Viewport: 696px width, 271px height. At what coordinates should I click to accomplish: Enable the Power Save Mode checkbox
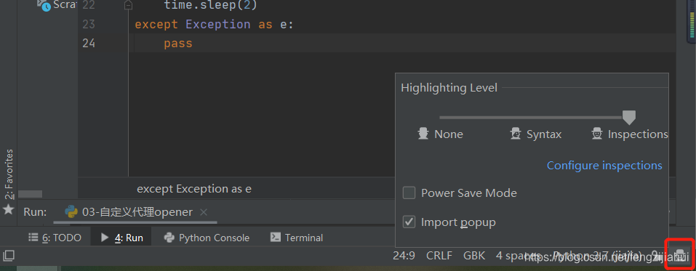[409, 193]
